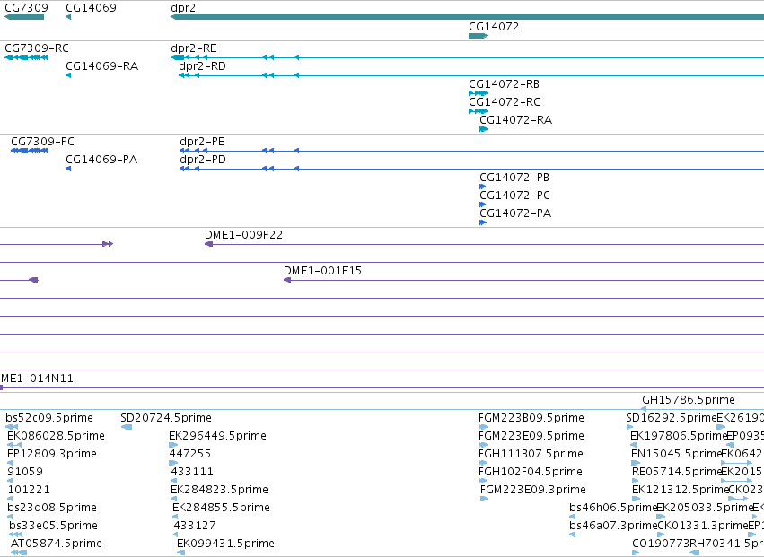
Task: Open EST EK121312.5prime
Action: coord(680,490)
